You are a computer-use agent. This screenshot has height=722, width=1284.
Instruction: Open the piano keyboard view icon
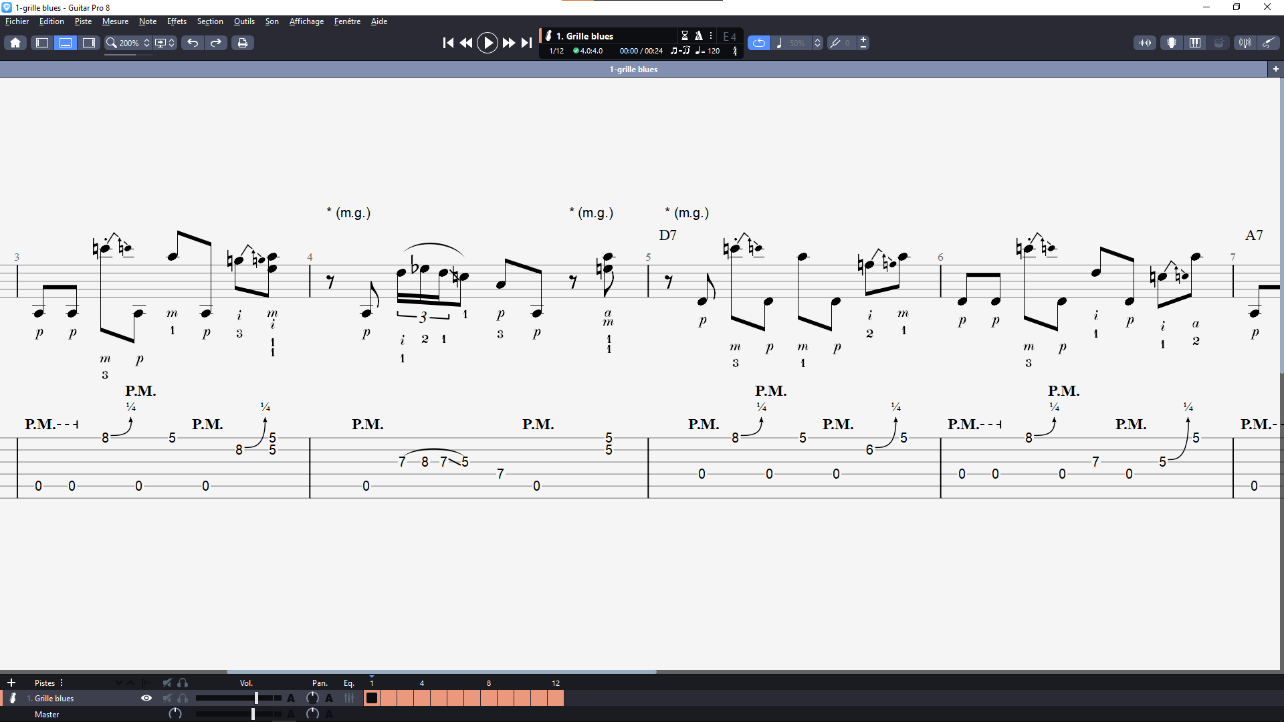click(x=1195, y=43)
